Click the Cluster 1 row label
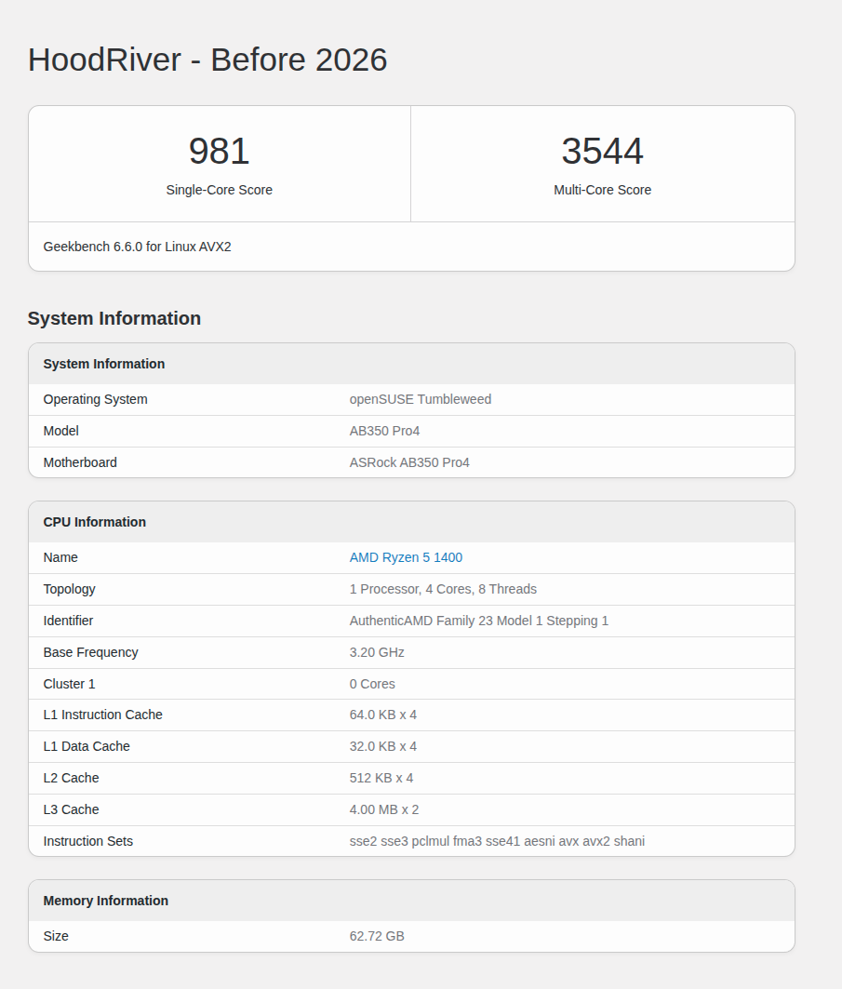Image resolution: width=842 pixels, height=989 pixels. tap(69, 684)
